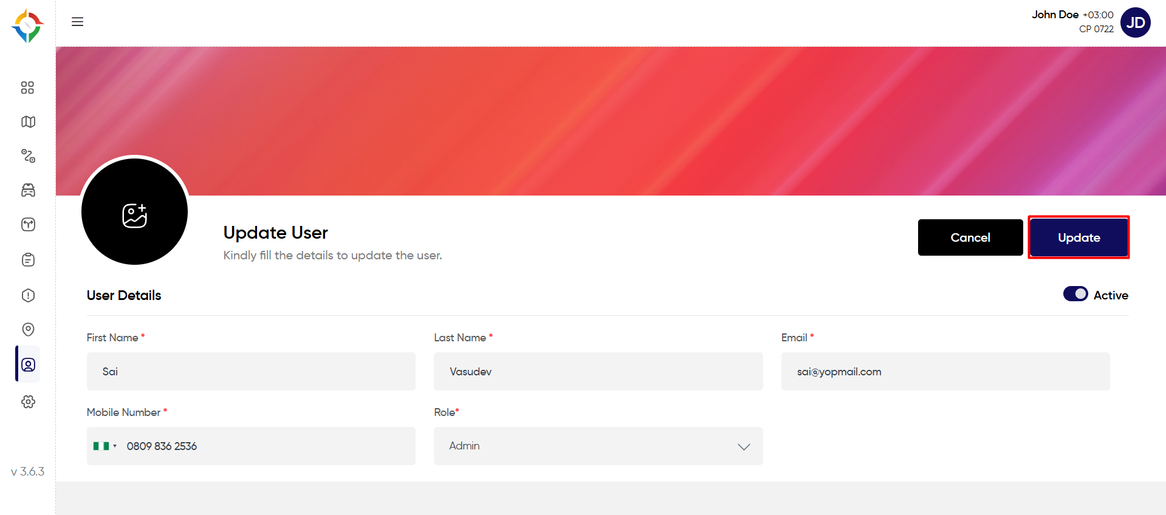The height and width of the screenshot is (515, 1166).
Task: Focus the First Name field
Action: 251,372
